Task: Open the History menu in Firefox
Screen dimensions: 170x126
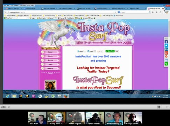Action: click(16, 6)
